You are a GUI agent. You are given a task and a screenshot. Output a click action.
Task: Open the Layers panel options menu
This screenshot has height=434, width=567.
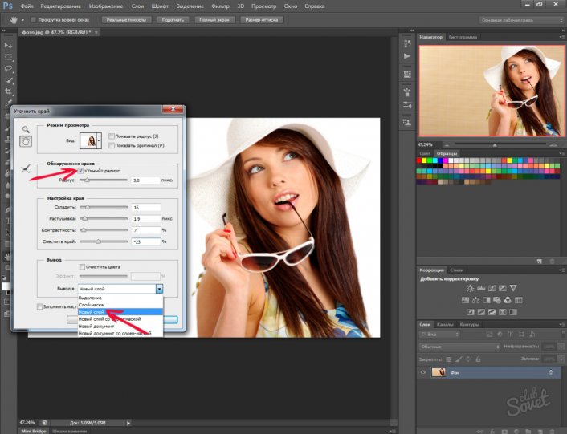click(561, 324)
